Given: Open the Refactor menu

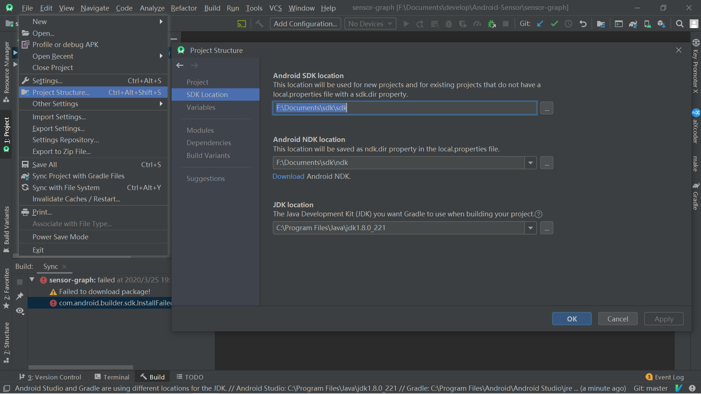Looking at the screenshot, I should pyautogui.click(x=184, y=8).
